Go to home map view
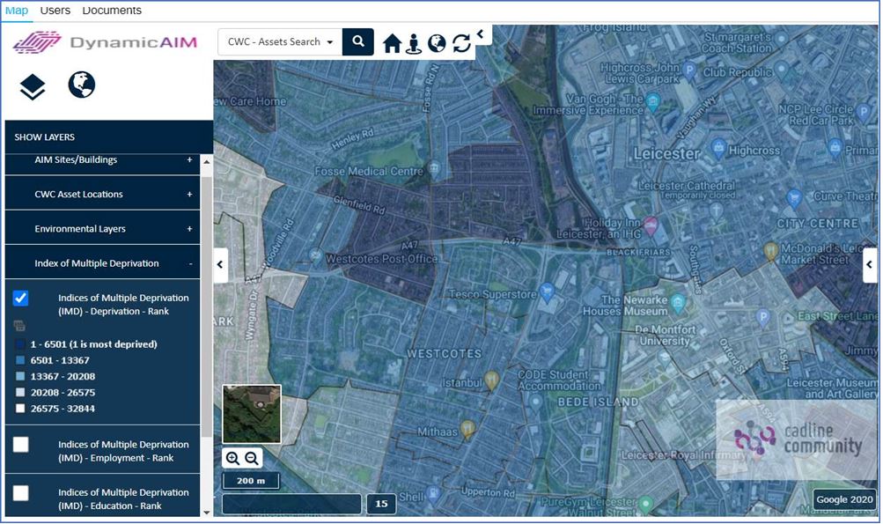 click(x=392, y=43)
